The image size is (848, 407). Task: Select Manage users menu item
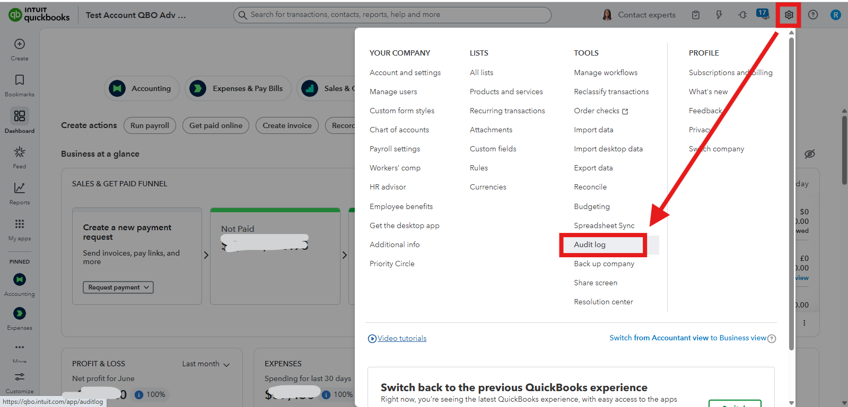(394, 92)
